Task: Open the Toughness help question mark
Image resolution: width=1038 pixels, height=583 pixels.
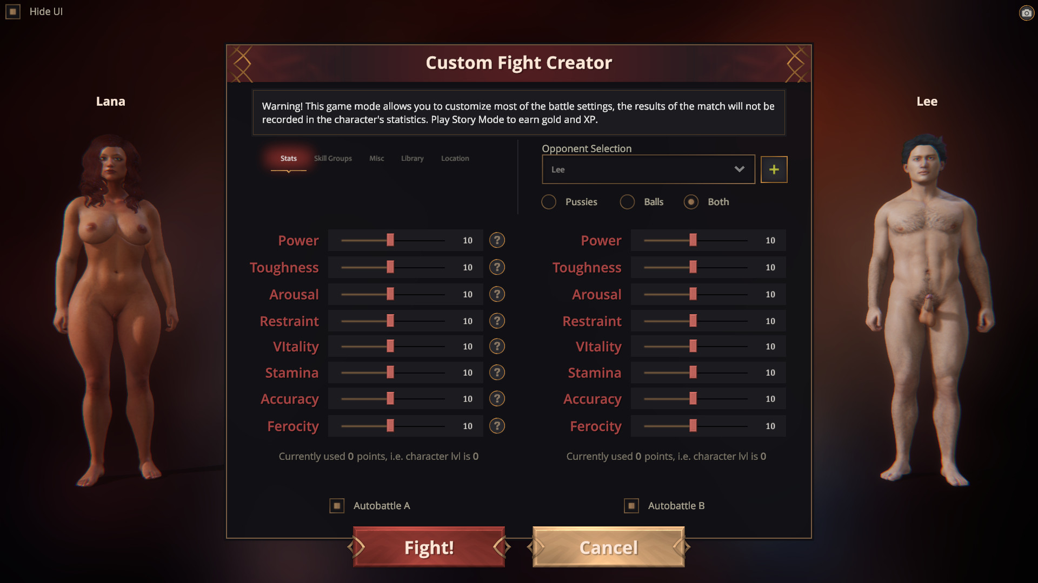Action: [x=497, y=267]
